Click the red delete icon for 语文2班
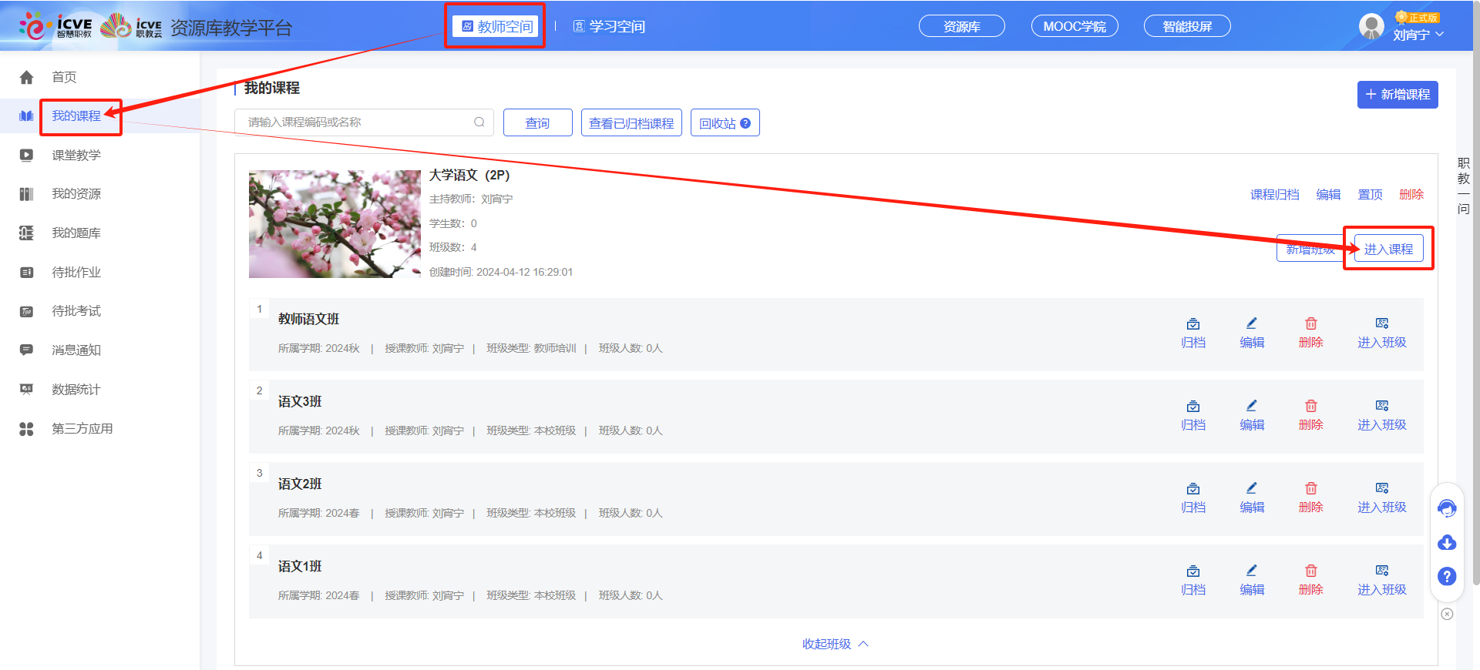This screenshot has height=670, width=1480. pyautogui.click(x=1310, y=488)
